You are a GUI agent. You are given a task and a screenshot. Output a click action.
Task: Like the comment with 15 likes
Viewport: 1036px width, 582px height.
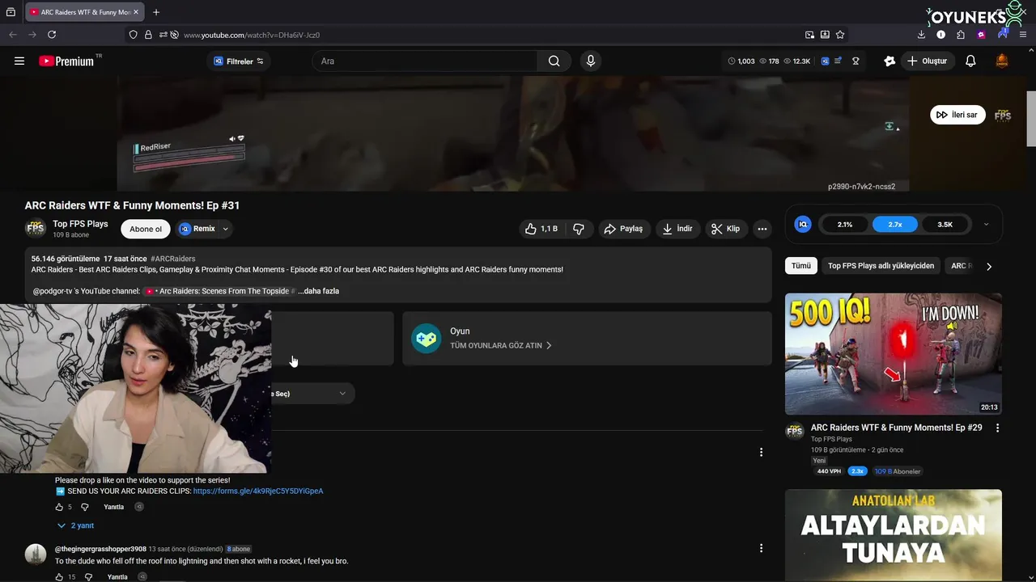(59, 577)
